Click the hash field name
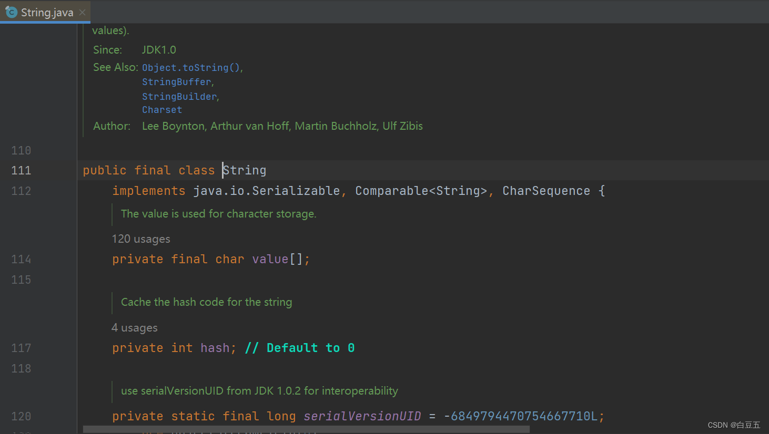The width and height of the screenshot is (769, 434). pos(215,348)
